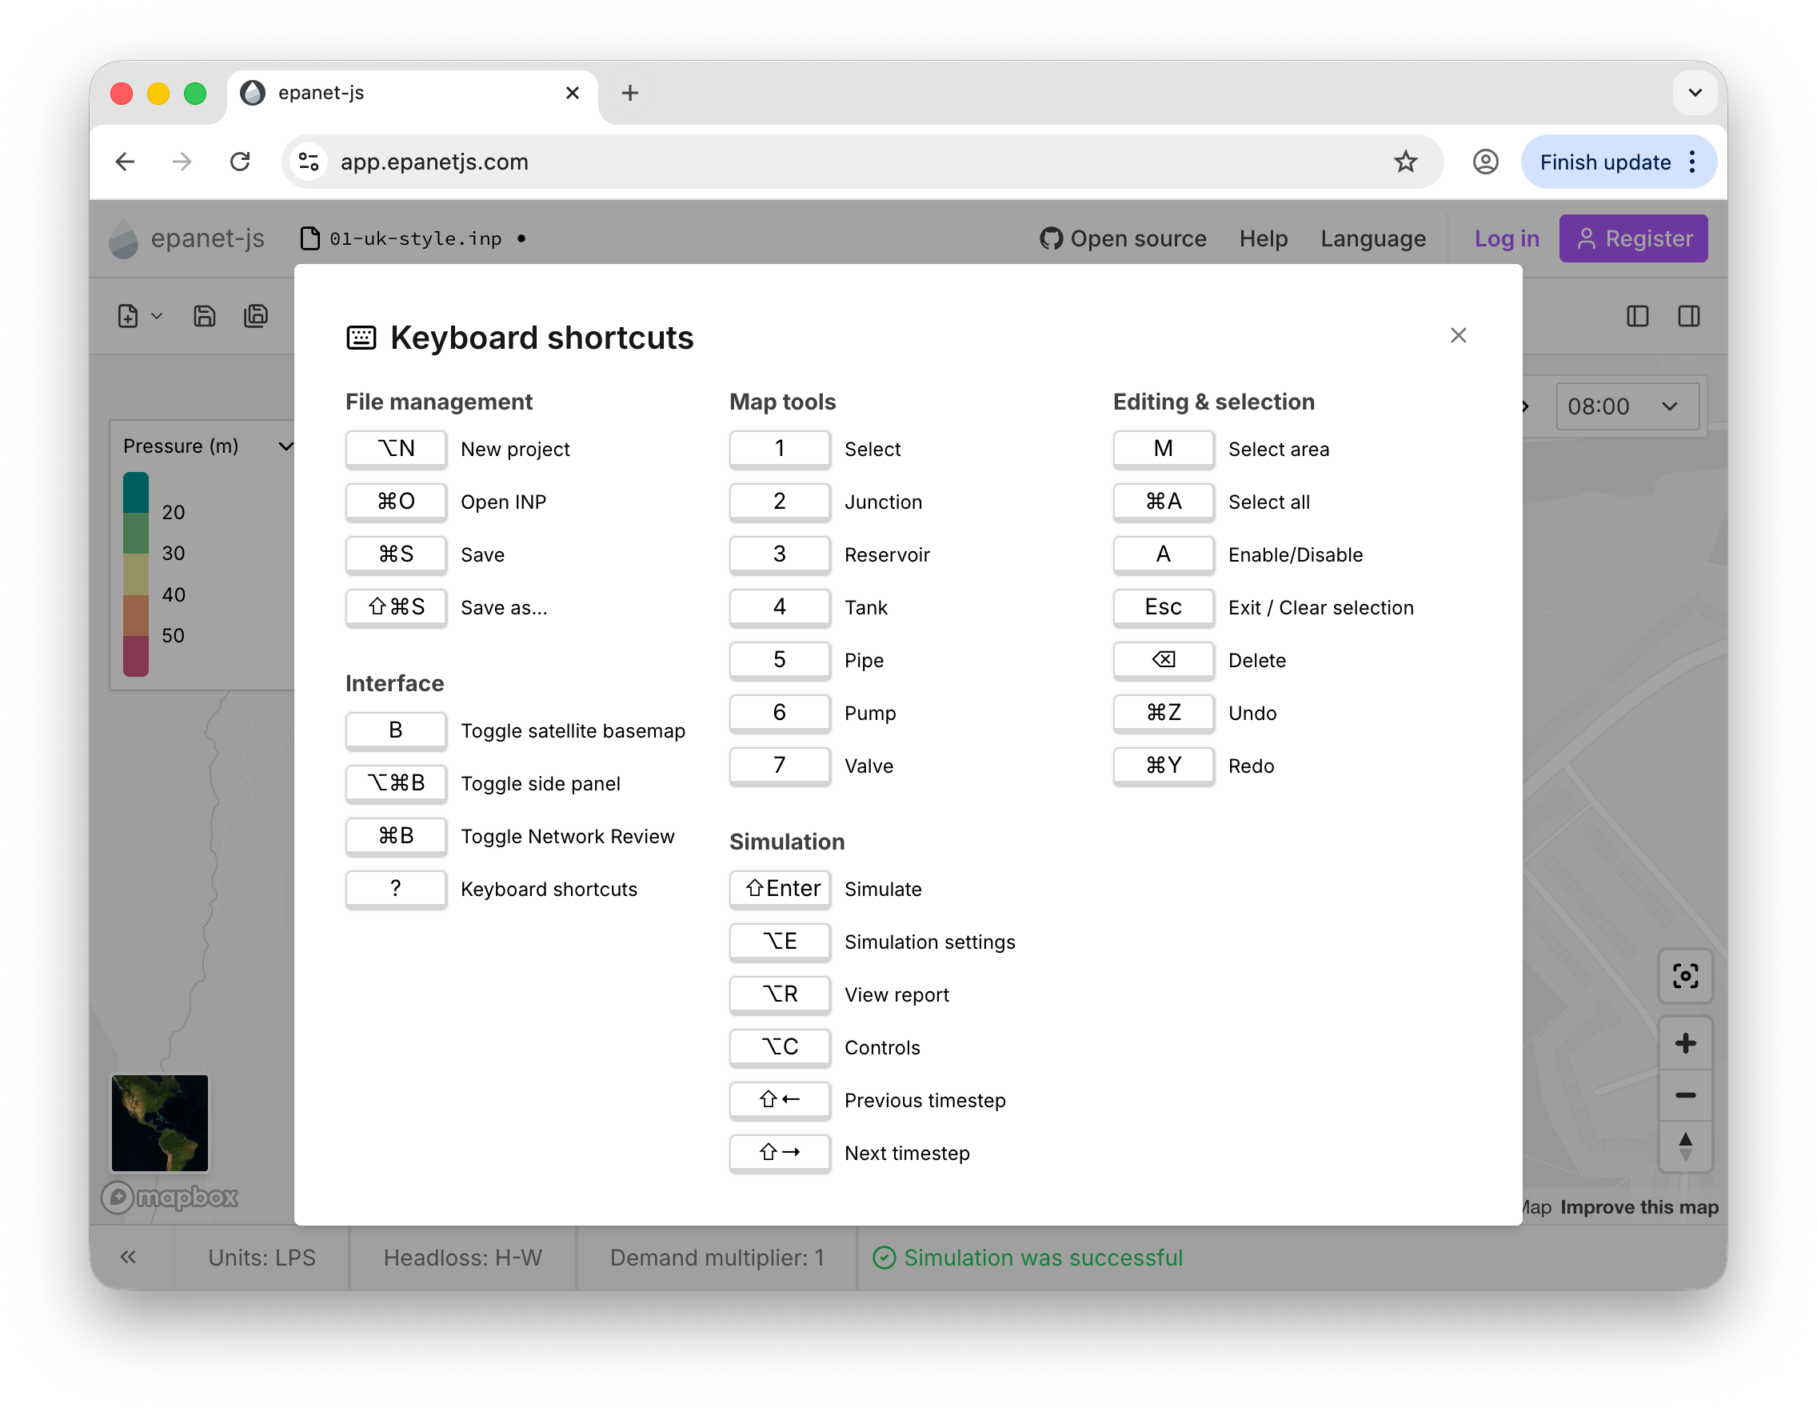Zoom out on the map
1817x1408 pixels.
tap(1685, 1095)
